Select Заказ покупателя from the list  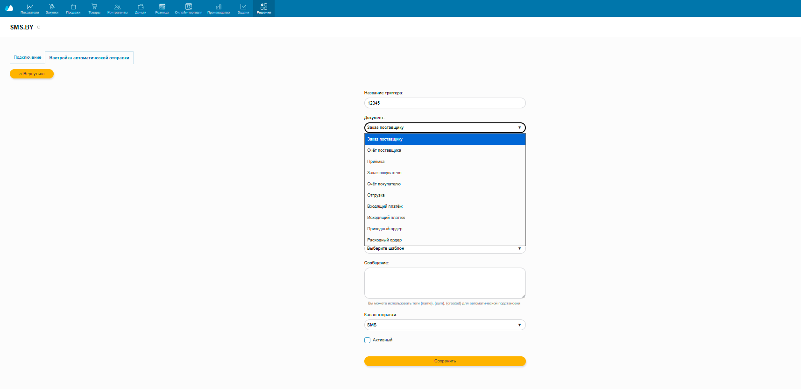coord(384,173)
